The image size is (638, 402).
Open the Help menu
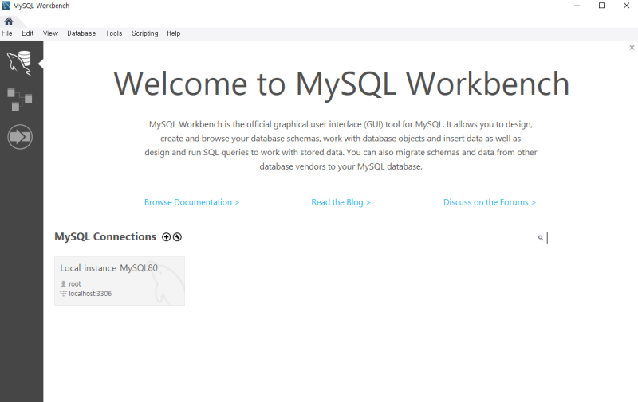pos(173,33)
